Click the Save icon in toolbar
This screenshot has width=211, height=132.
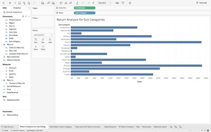[x=20, y=3]
